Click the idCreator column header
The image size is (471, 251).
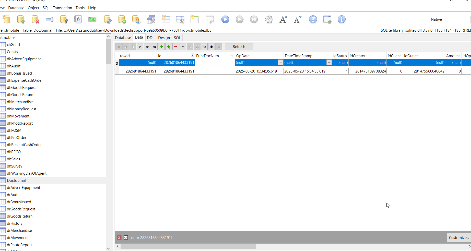tap(368, 56)
